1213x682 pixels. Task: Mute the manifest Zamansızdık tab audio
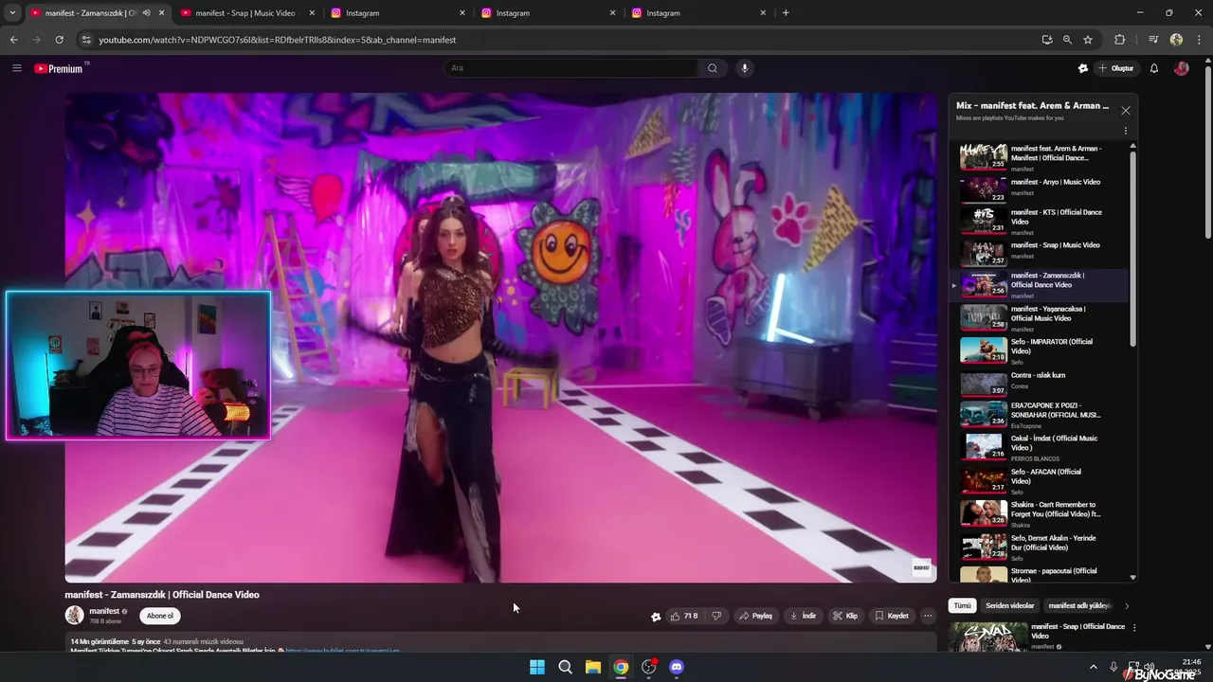[146, 13]
